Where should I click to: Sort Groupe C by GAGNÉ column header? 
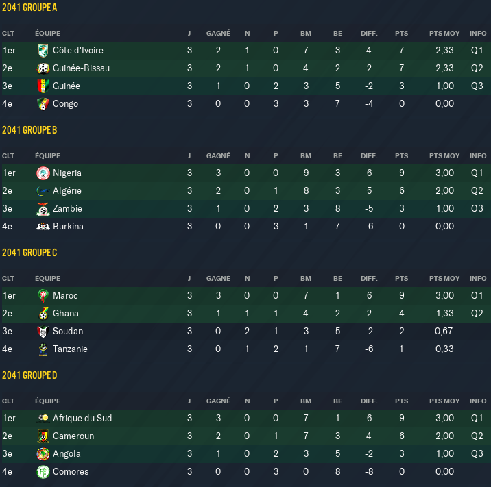point(218,278)
